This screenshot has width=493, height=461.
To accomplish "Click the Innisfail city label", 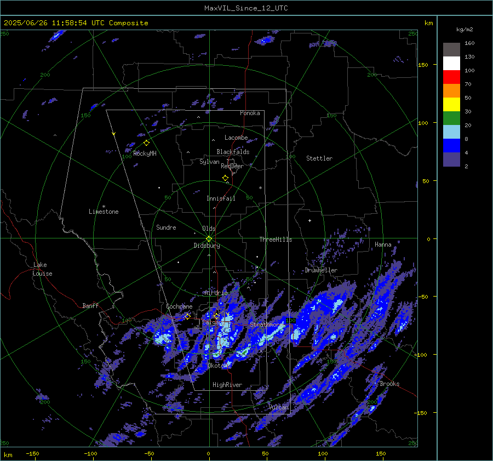I will 221,198.
